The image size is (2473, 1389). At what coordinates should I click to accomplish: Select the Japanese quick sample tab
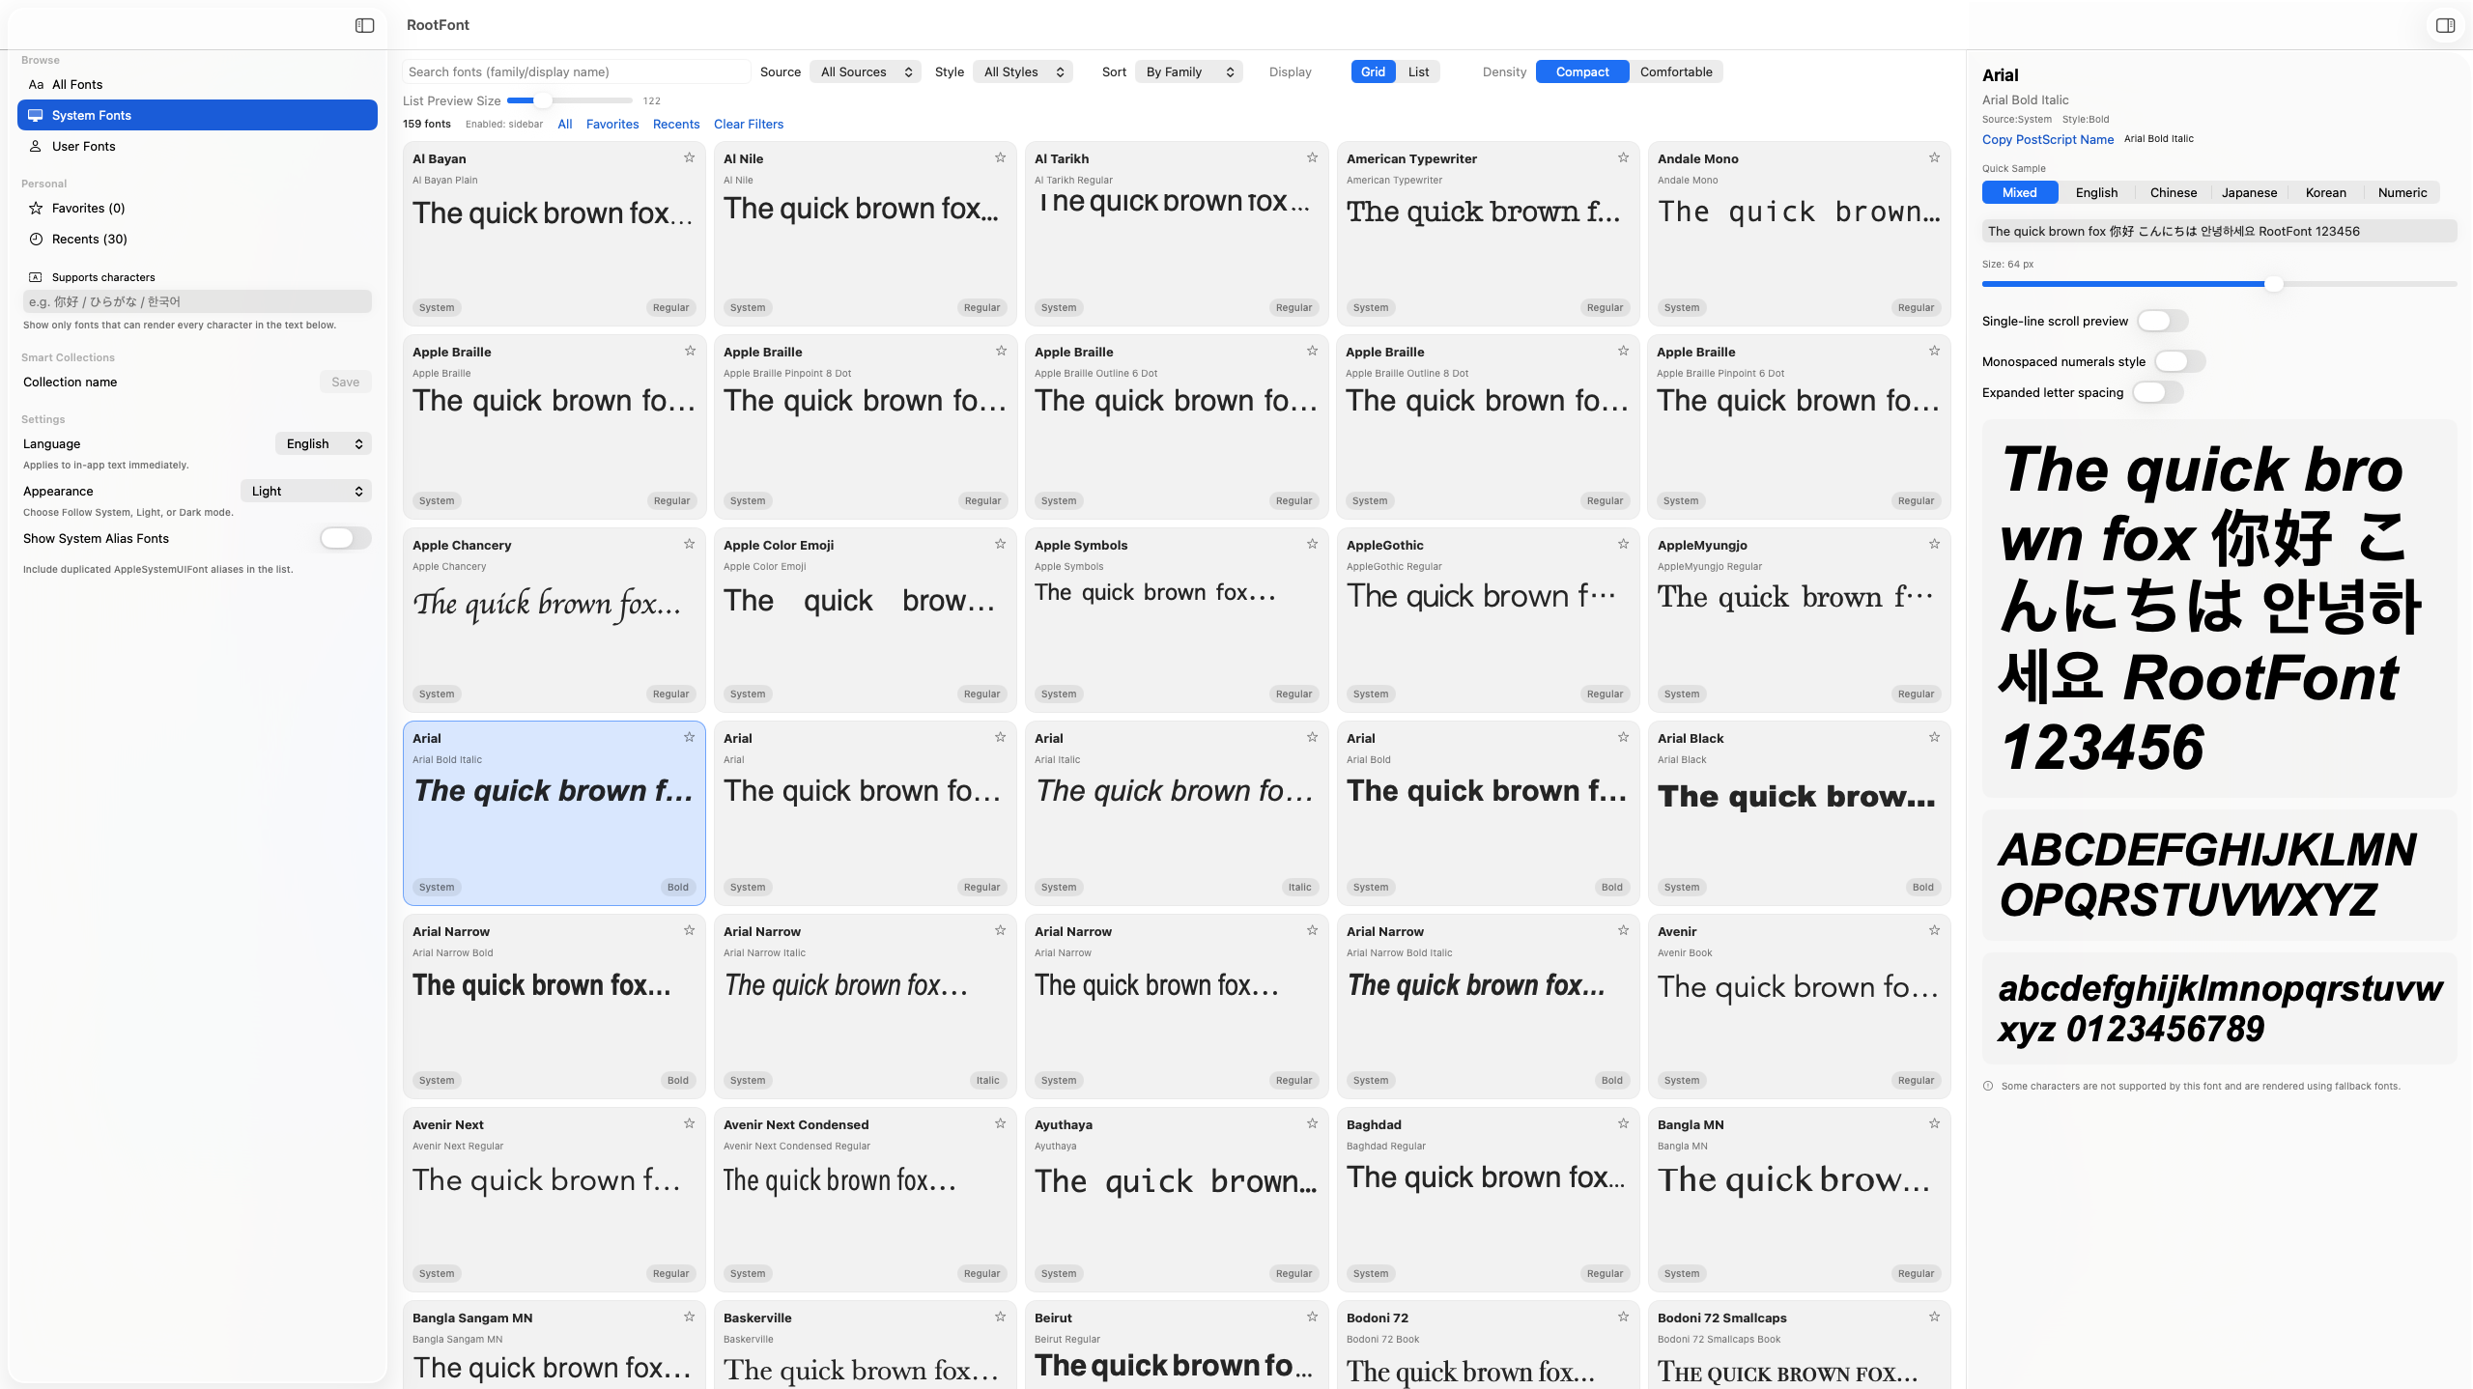(x=2249, y=192)
